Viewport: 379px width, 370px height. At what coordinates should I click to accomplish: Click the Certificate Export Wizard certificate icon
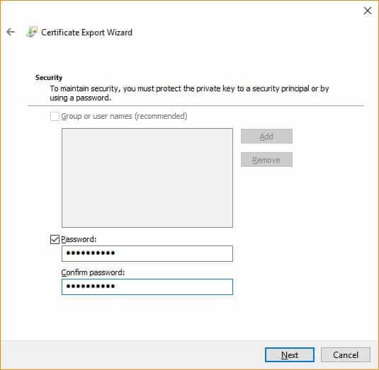[32, 32]
